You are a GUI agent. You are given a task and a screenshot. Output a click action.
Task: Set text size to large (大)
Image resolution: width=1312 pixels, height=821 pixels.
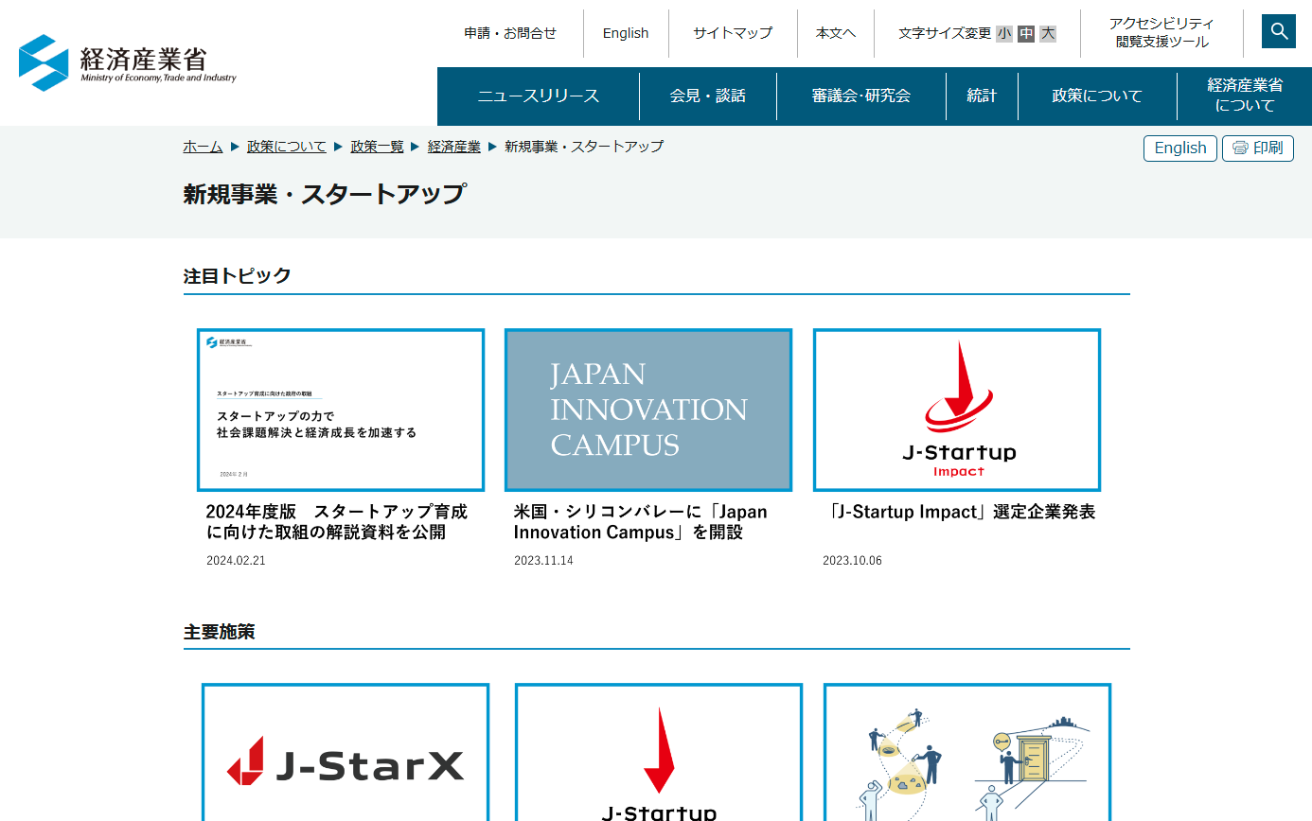[1048, 33]
